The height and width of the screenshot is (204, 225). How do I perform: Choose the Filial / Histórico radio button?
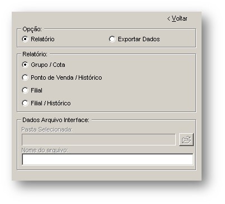(x=25, y=103)
